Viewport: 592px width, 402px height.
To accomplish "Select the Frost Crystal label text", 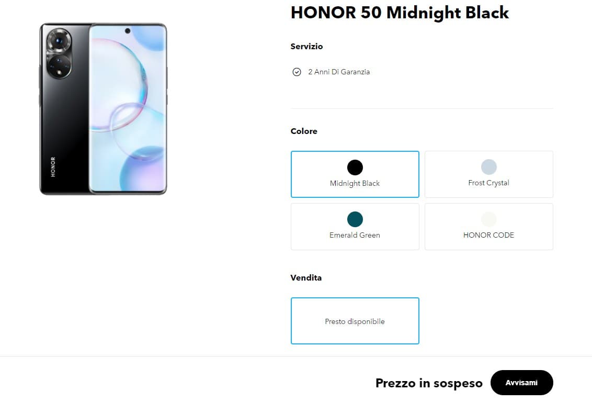I will (x=488, y=183).
